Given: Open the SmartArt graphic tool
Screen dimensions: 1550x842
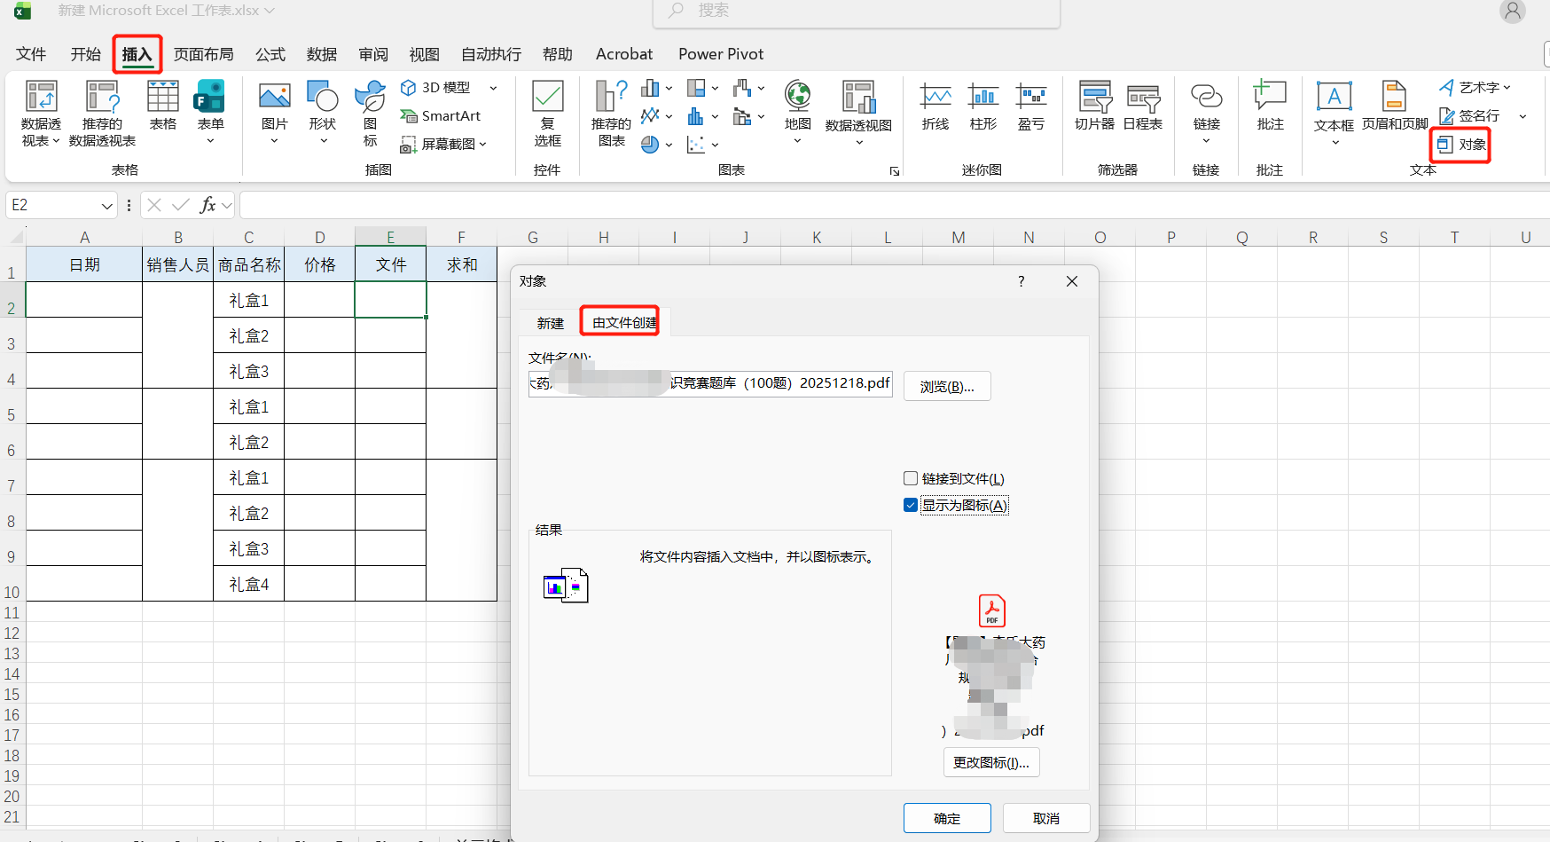Looking at the screenshot, I should (440, 115).
